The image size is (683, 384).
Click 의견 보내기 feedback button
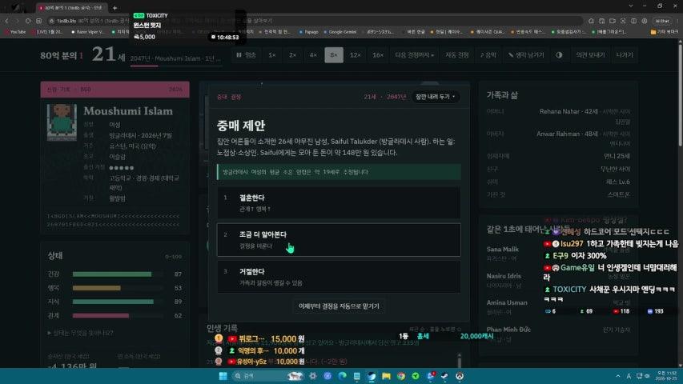coord(590,55)
